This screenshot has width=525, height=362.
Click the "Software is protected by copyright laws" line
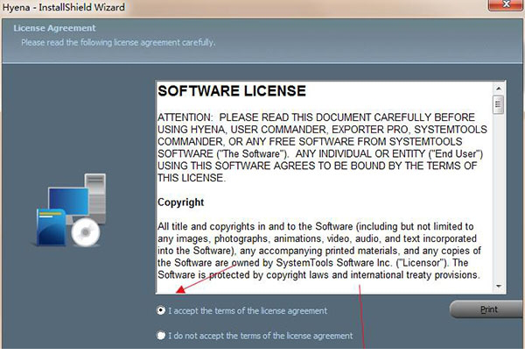[x=318, y=274]
